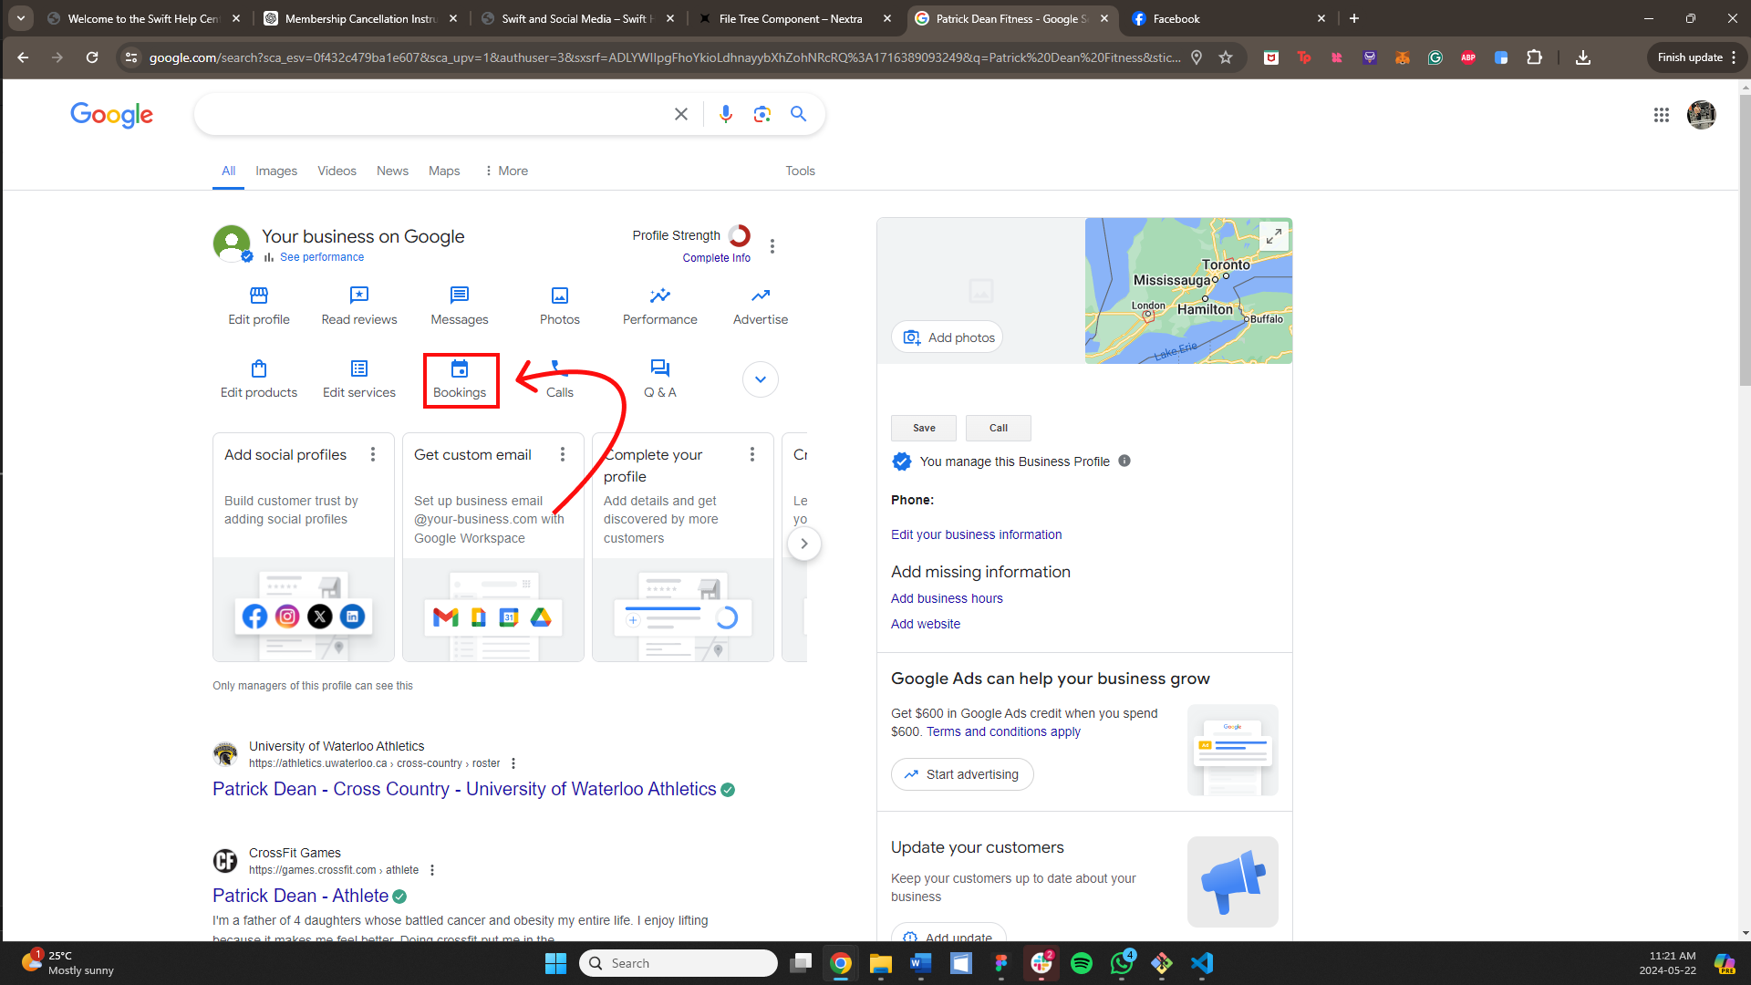Screen dimensions: 1751x985
Task: Search by voice microphone icon
Action: [725, 114]
